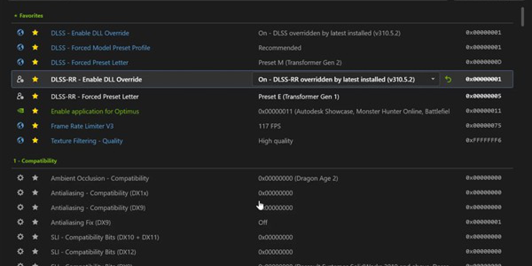
Task: Click hex value 0xFFFFFFF6
Action: click(x=483, y=141)
